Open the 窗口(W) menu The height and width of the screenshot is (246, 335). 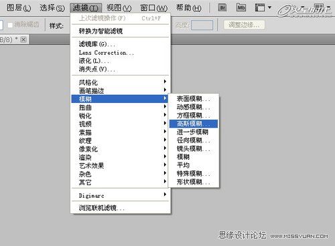click(154, 8)
